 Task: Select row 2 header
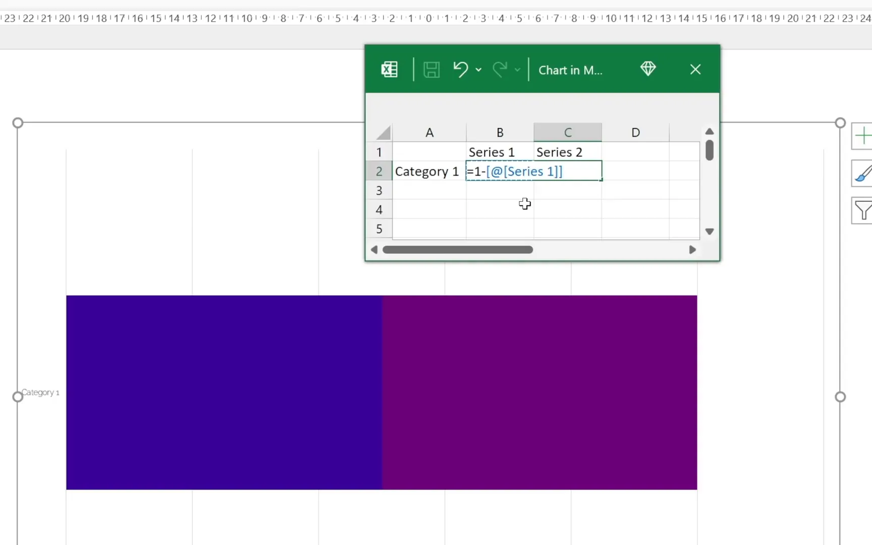pos(379,171)
